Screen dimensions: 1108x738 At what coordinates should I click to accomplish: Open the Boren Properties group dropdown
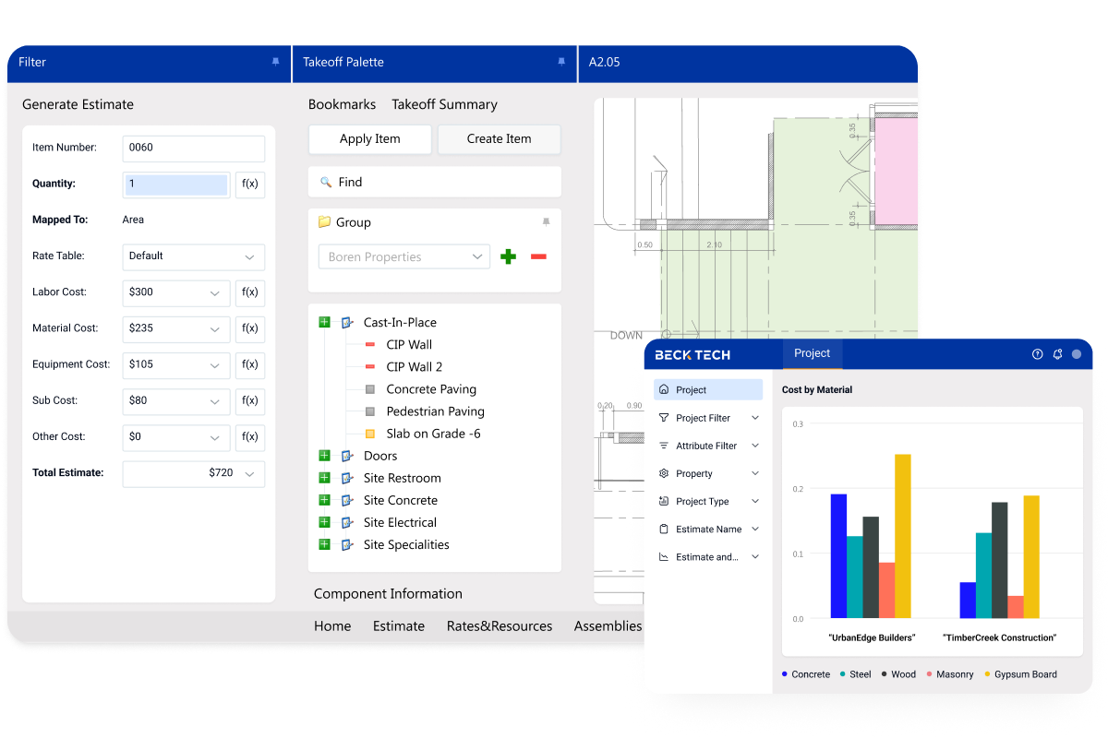point(403,257)
